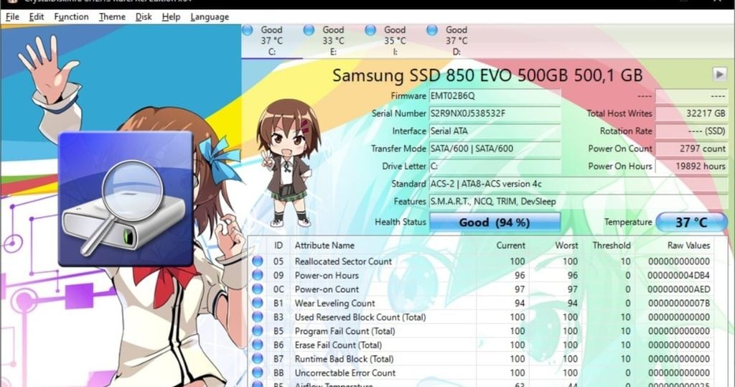Click raw value 00000000007B
This screenshot has height=387, width=735.
pyautogui.click(x=679, y=304)
